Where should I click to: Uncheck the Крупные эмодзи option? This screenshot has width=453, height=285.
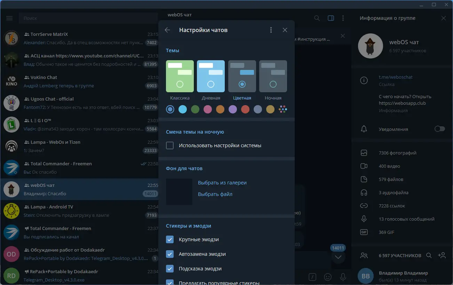point(170,239)
